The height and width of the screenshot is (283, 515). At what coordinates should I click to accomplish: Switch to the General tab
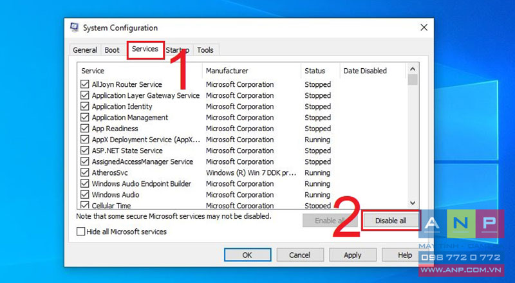85,50
